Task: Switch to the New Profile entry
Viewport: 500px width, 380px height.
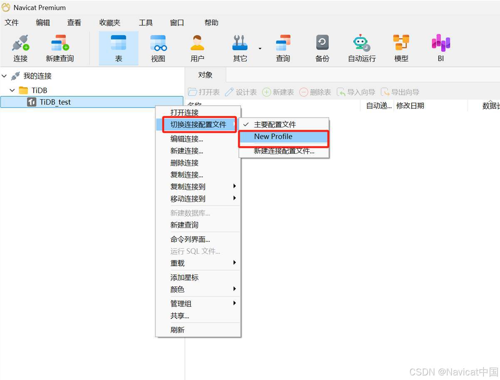Action: click(284, 137)
